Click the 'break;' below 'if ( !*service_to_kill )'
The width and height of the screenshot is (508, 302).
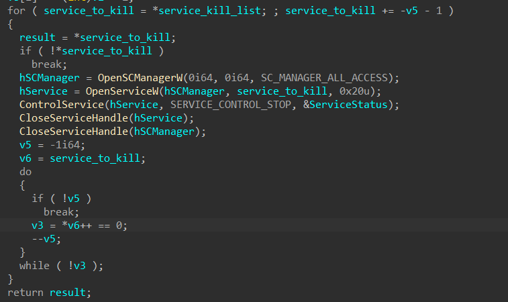click(x=49, y=64)
